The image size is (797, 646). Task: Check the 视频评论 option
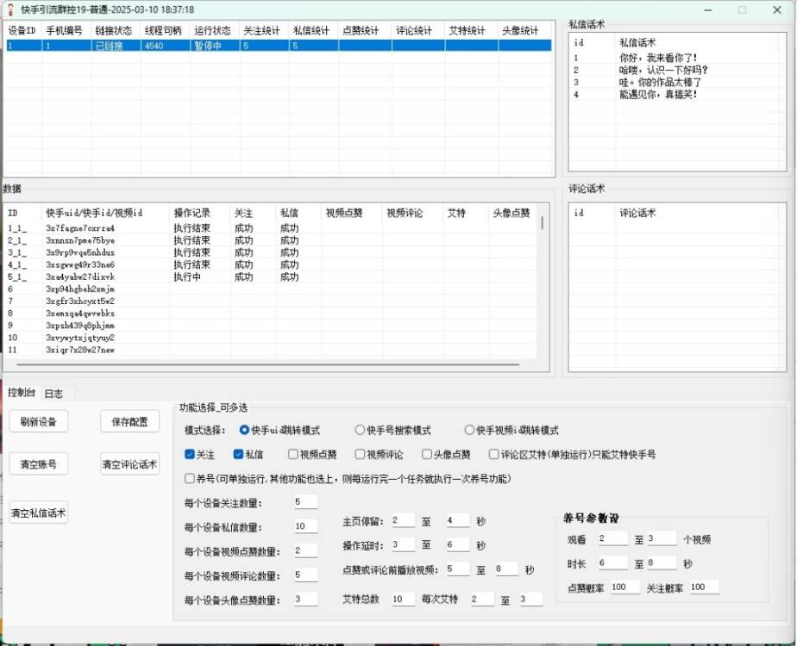pos(360,454)
